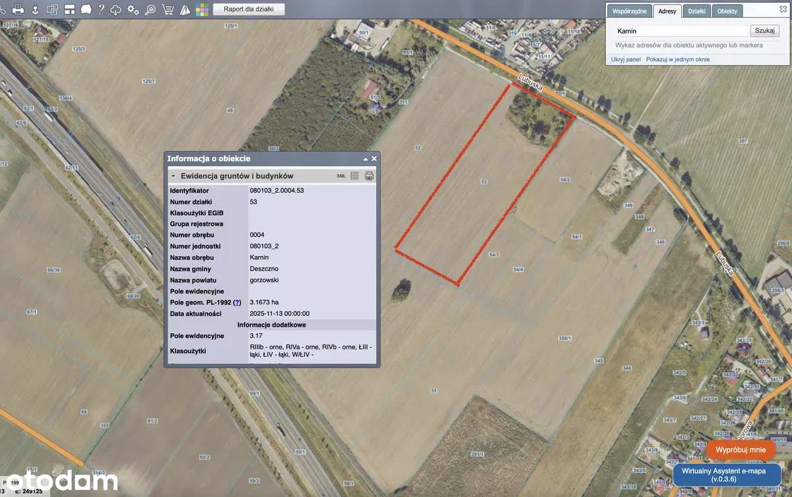The width and height of the screenshot is (792, 497).
Task: Click the magnifier search icon in toolbar
Action: click(150, 10)
